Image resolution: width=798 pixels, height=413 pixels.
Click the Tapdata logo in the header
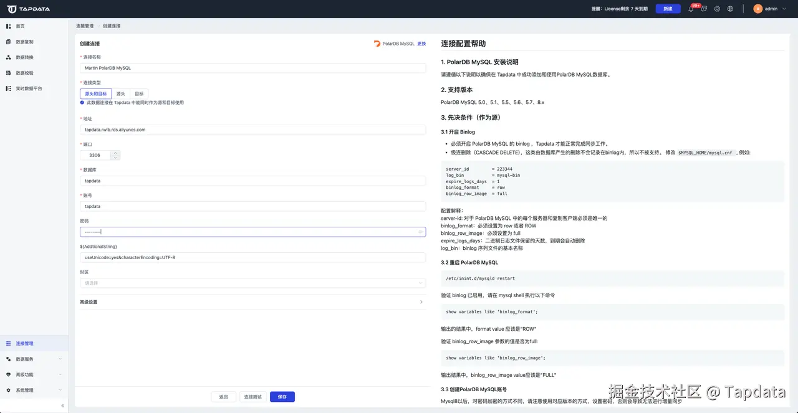28,9
